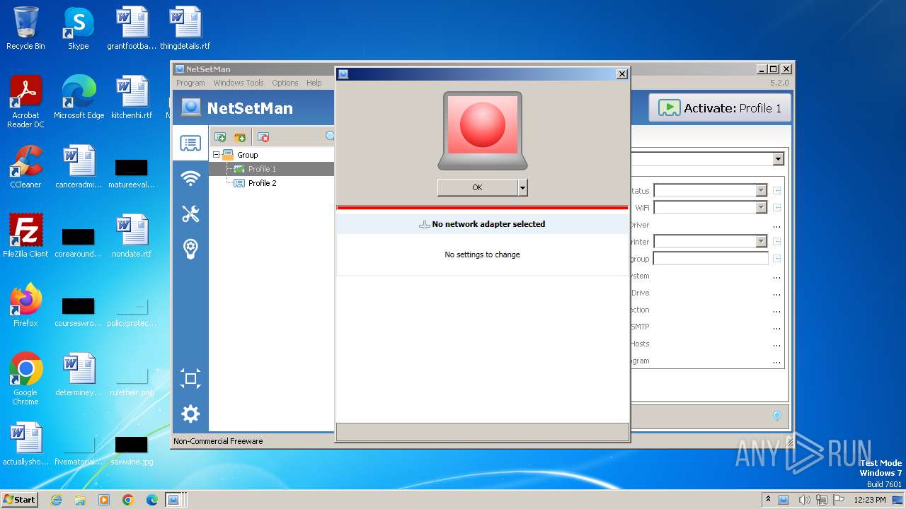906x509 pixels.
Task: Open the Profiles sidebar tab in NetSetMan
Action: pyautogui.click(x=190, y=144)
